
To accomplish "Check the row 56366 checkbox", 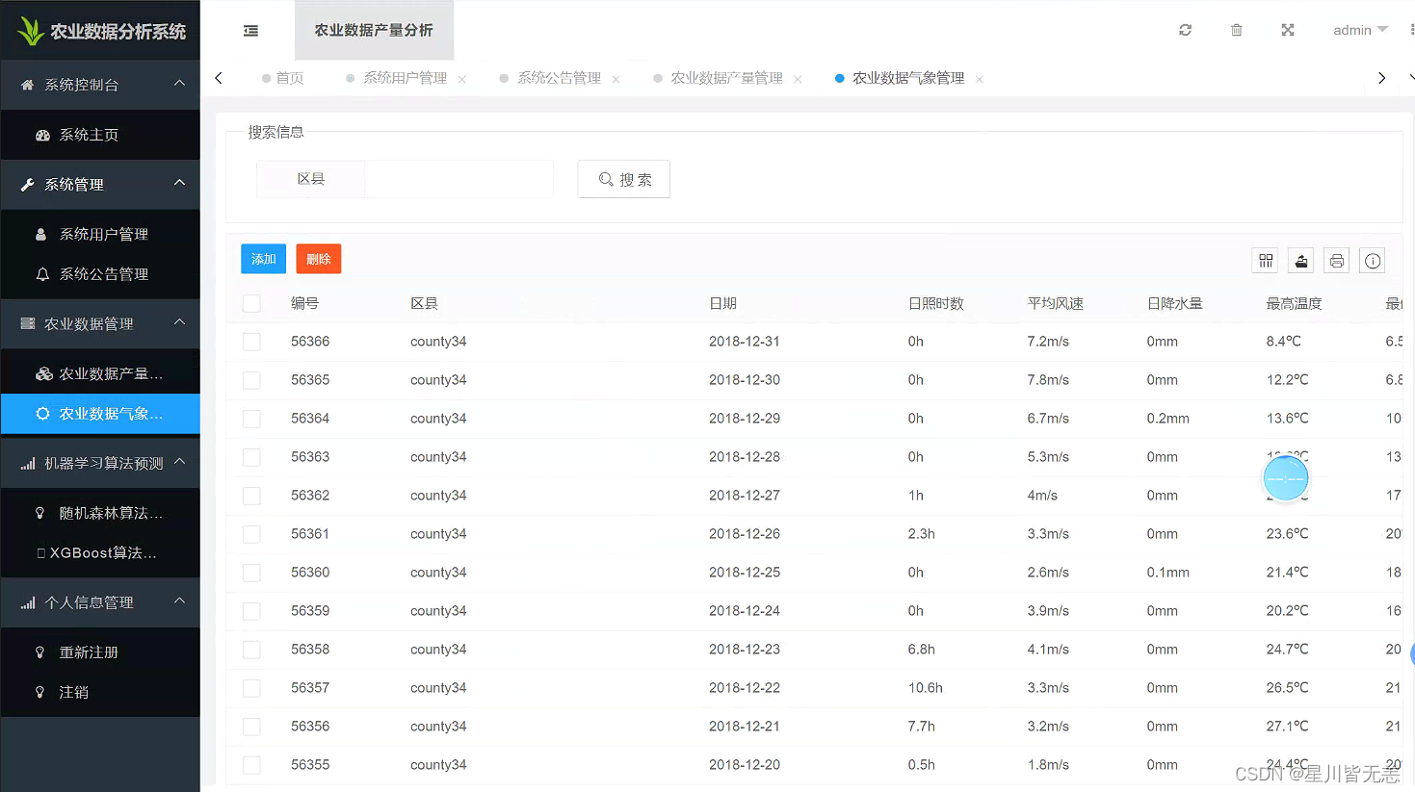I will tap(251, 342).
